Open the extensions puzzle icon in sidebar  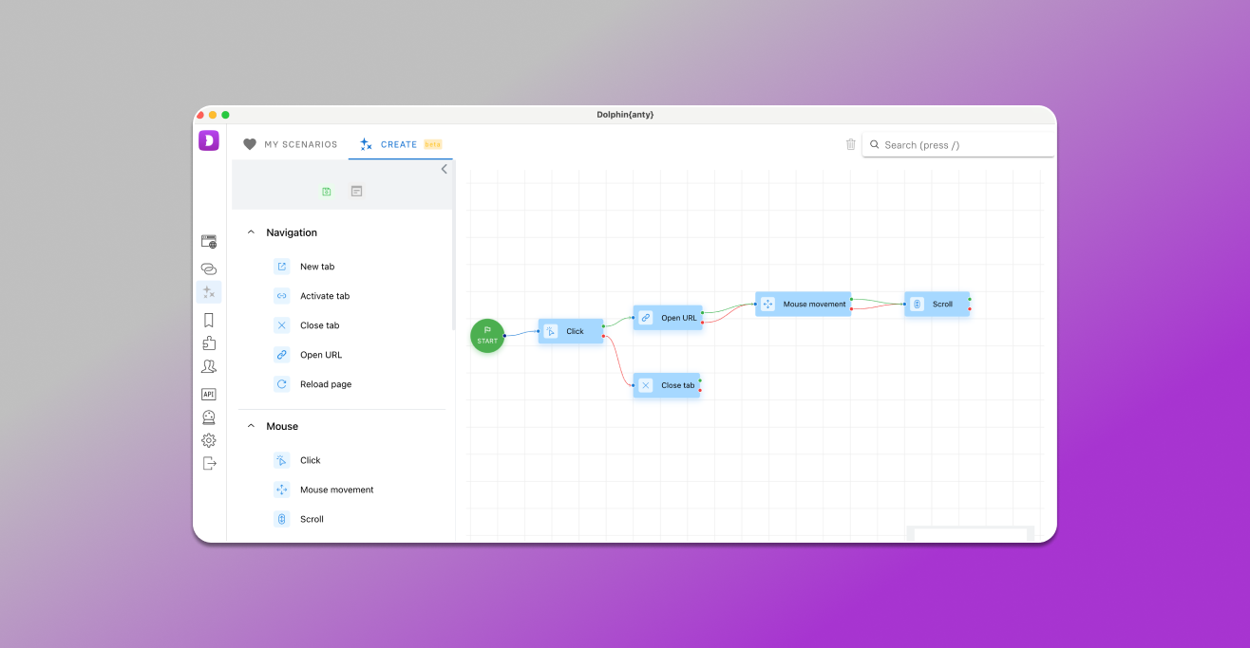pos(209,343)
